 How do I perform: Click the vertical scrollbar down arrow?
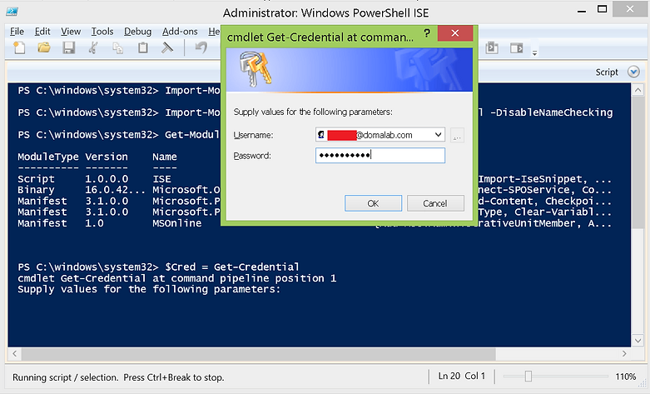tap(638, 341)
